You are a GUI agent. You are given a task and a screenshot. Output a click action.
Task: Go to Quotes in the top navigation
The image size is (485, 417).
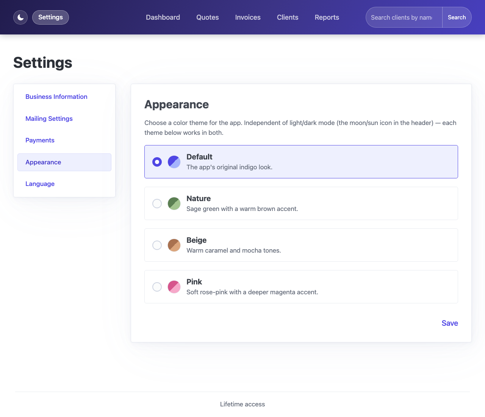point(208,17)
